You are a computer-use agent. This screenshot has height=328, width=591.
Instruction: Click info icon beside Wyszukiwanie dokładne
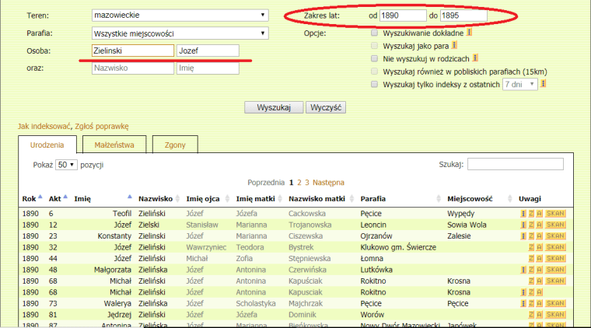click(470, 33)
